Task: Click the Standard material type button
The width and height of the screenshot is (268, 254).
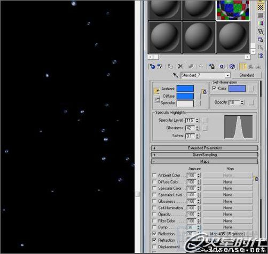Action: (x=247, y=75)
